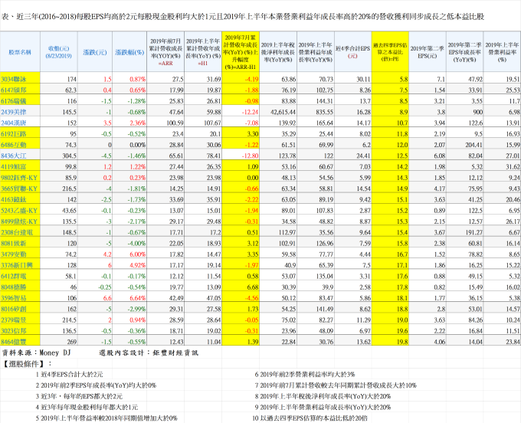The height and width of the screenshot is (423, 521).
Task: Click the 191.27 EPS growth for 2308台達電
Action: coord(474,233)
